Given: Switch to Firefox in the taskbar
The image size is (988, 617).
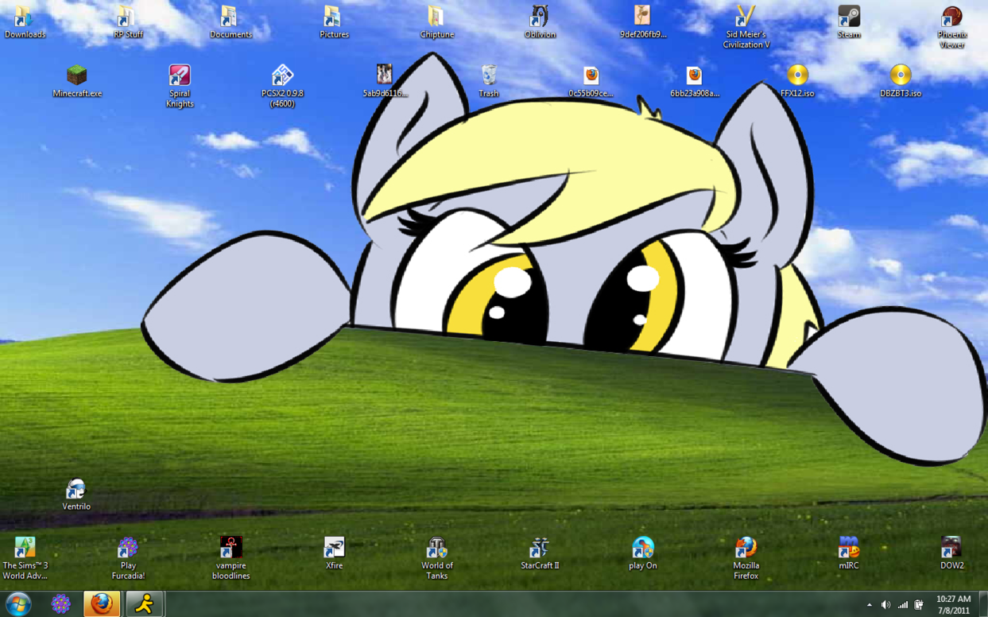Looking at the screenshot, I should pos(102,604).
